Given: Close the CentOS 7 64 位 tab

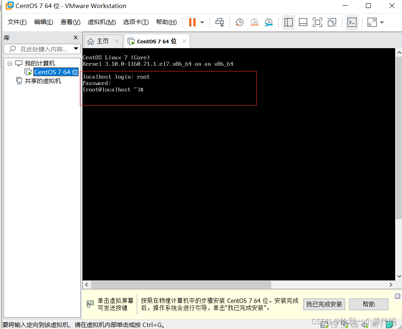Looking at the screenshot, I should pyautogui.click(x=184, y=41).
